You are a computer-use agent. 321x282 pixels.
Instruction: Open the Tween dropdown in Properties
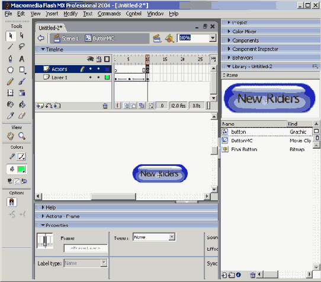[172, 237]
